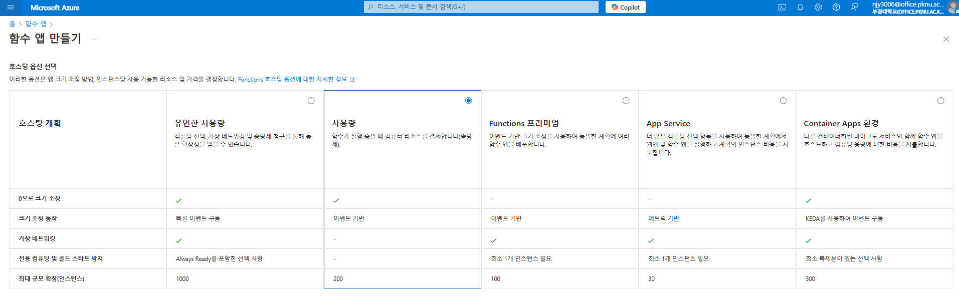
Task: Open portal settings gear
Action: pos(818,8)
